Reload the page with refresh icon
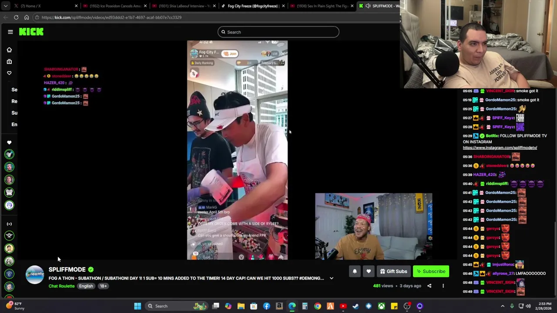The height and width of the screenshot is (313, 557). pos(16,17)
